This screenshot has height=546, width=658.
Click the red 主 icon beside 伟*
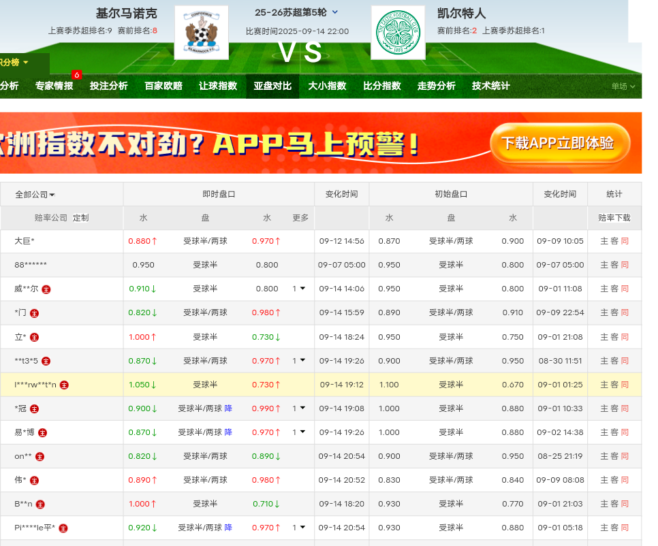[34, 480]
